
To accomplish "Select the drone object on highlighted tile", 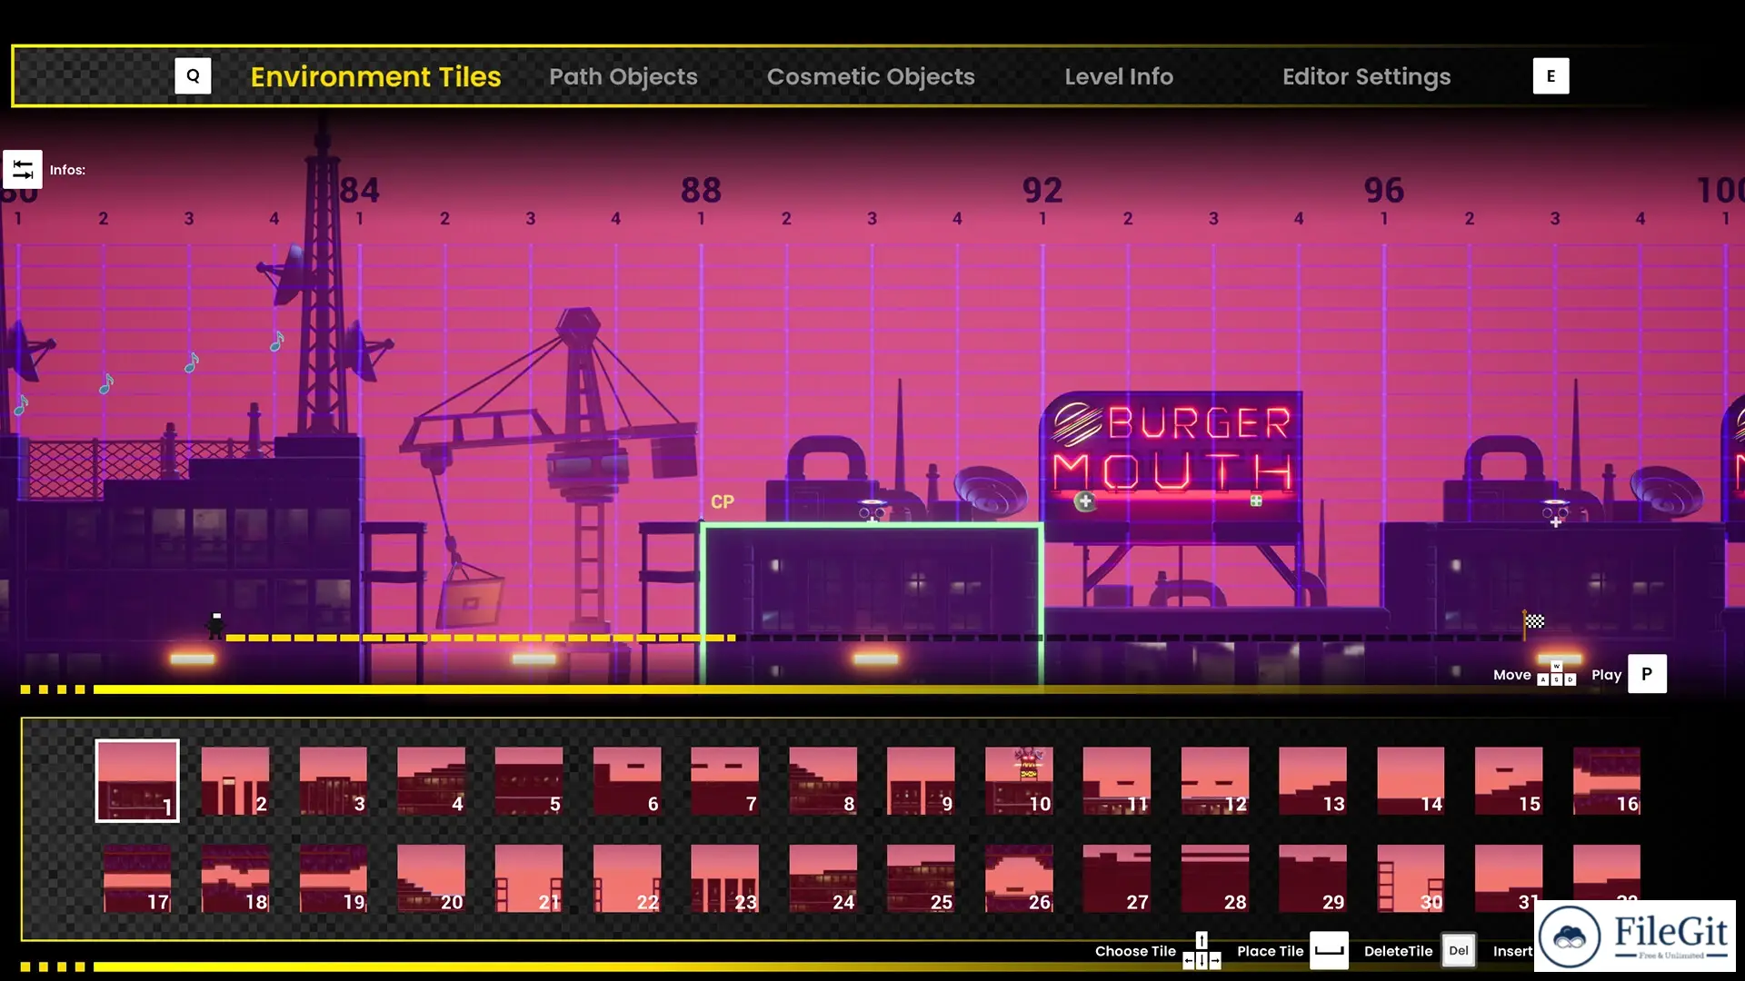I will (872, 510).
